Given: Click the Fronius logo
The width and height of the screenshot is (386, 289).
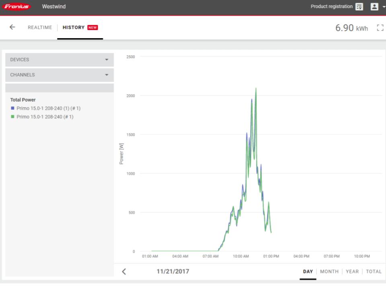Looking at the screenshot, I should point(17,7).
